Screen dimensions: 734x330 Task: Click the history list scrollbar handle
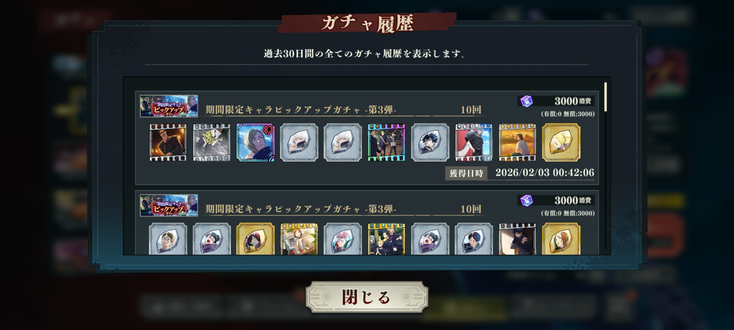[x=606, y=97]
